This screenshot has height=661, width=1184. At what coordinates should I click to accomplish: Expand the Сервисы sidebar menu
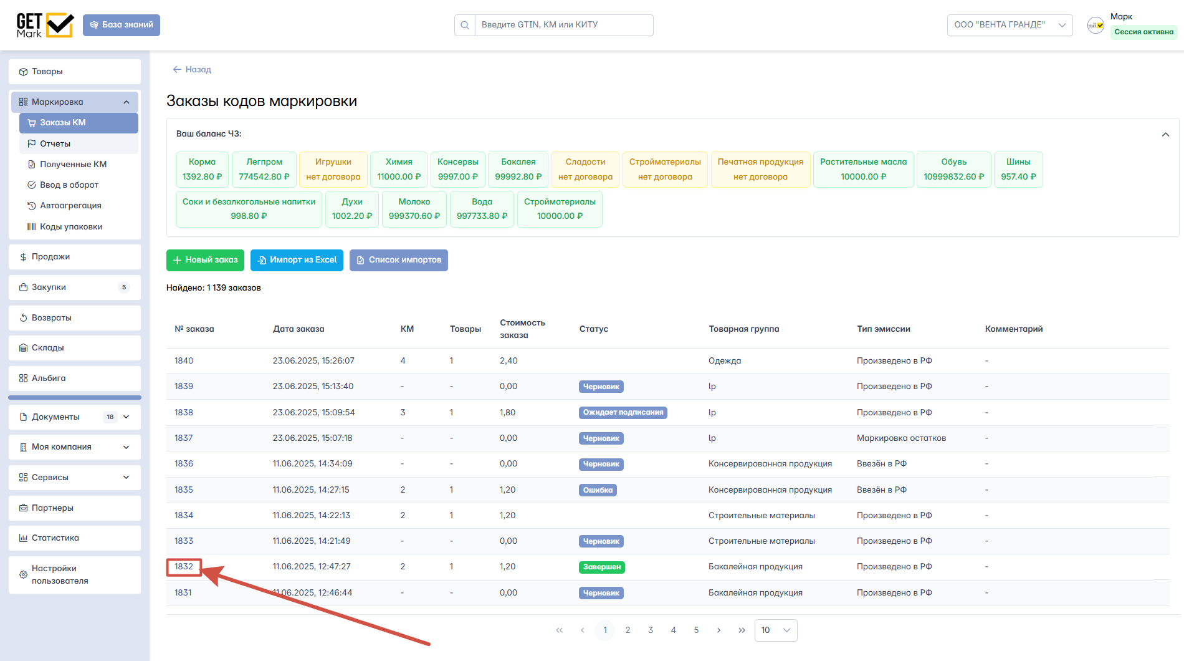click(127, 477)
